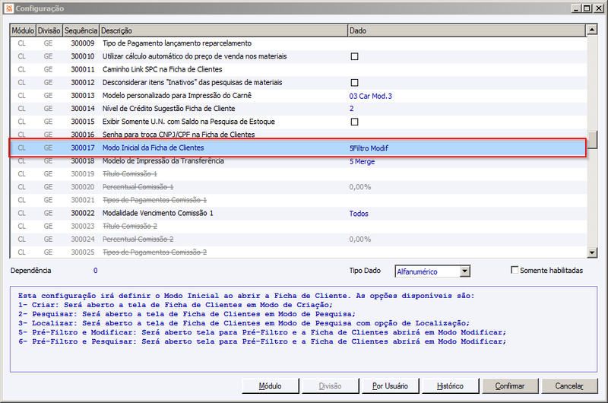Select row Modelo personalizado para Impressão do Carnê
The image size is (608, 403).
(298, 95)
